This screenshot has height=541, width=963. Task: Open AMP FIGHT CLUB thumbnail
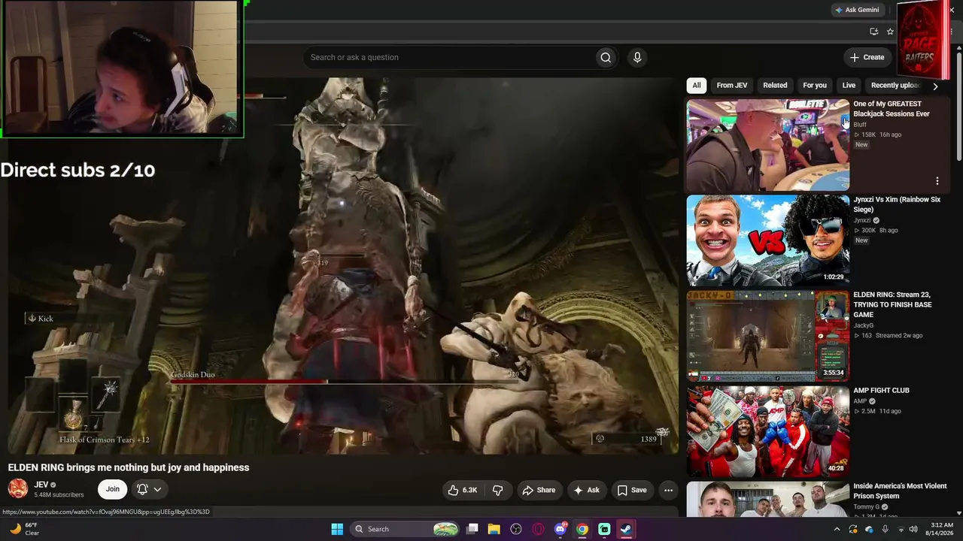(x=768, y=431)
